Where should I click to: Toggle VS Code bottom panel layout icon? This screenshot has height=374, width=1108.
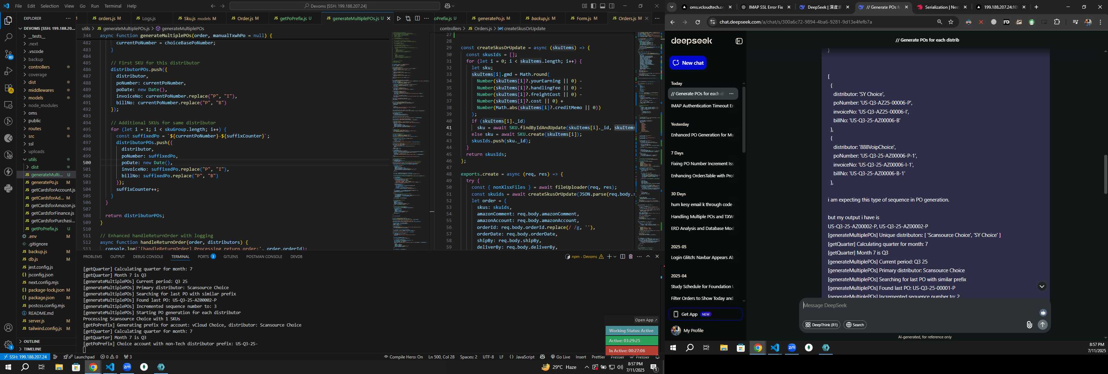click(x=602, y=6)
